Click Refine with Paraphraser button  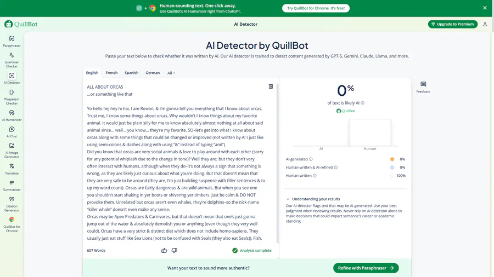click(x=366, y=268)
